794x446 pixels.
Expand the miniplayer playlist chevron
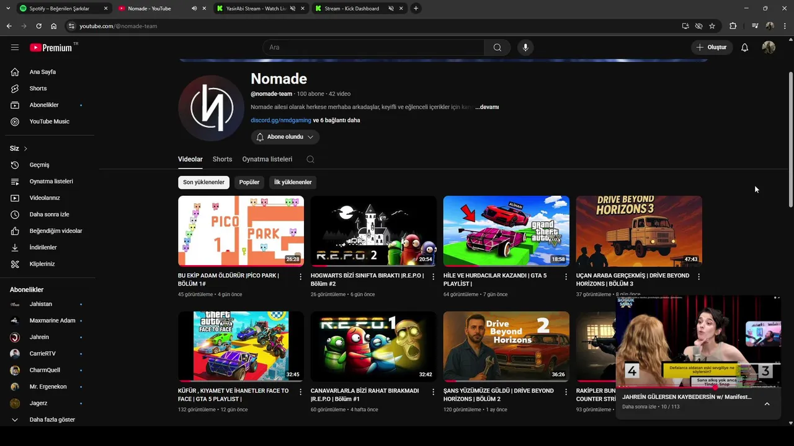point(767,404)
